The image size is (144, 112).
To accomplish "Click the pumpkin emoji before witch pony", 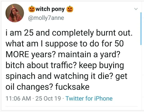I will (32, 9).
